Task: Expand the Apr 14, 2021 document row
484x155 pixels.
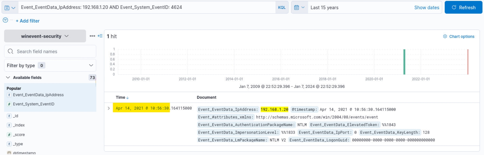Action: (x=109, y=108)
